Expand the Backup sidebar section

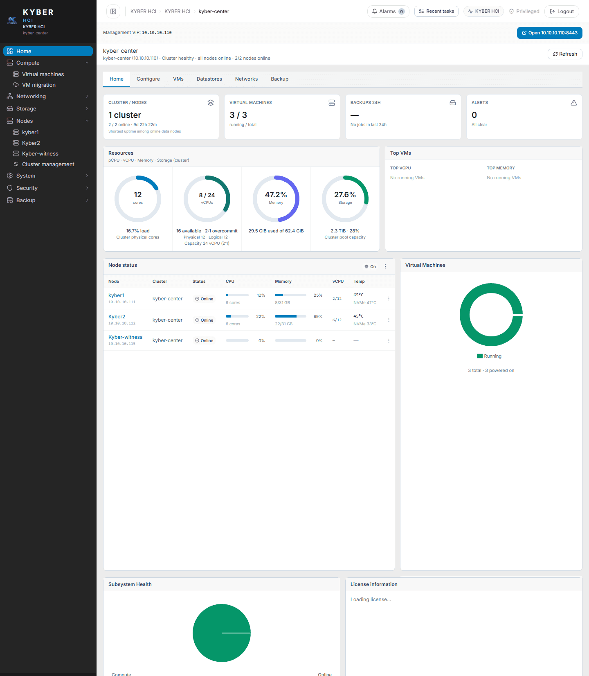click(x=48, y=200)
